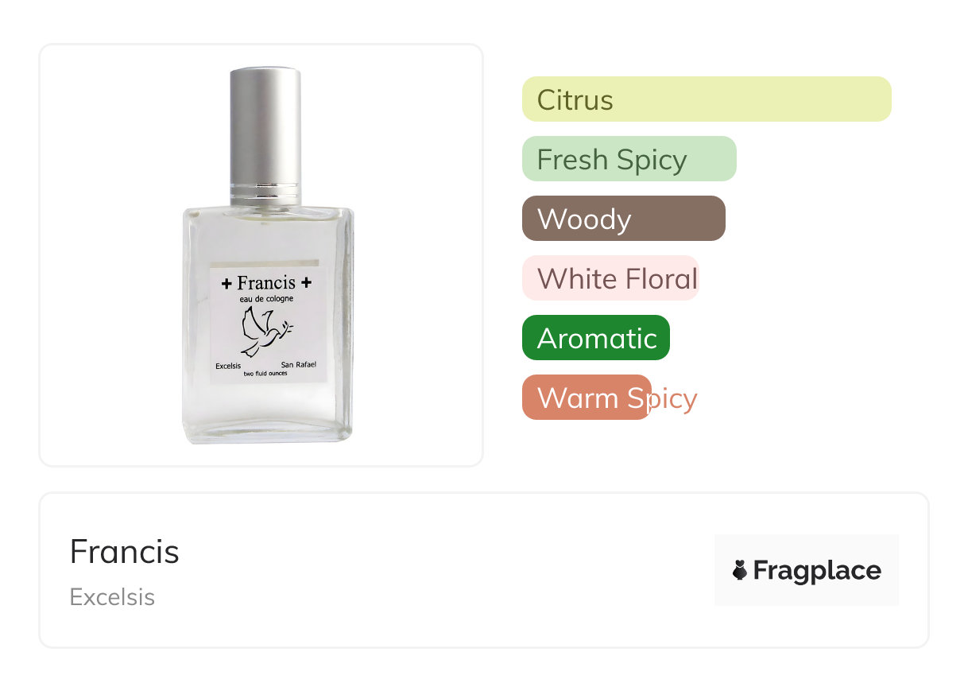Select the Fresh Spicy accord bar
The height and width of the screenshot is (687, 968).
tap(629, 159)
